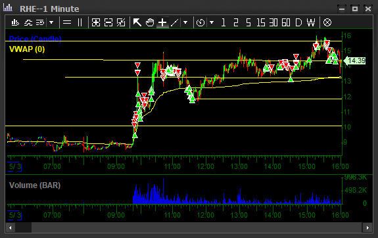The width and height of the screenshot is (378, 238).
Task: Switch to the 1 minute interval
Action: [x=224, y=22]
